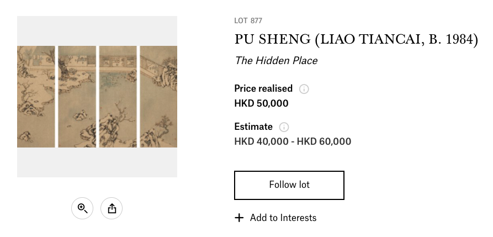The image size is (493, 237).
Task: Click the title The Hidden Place
Action: 276,60
